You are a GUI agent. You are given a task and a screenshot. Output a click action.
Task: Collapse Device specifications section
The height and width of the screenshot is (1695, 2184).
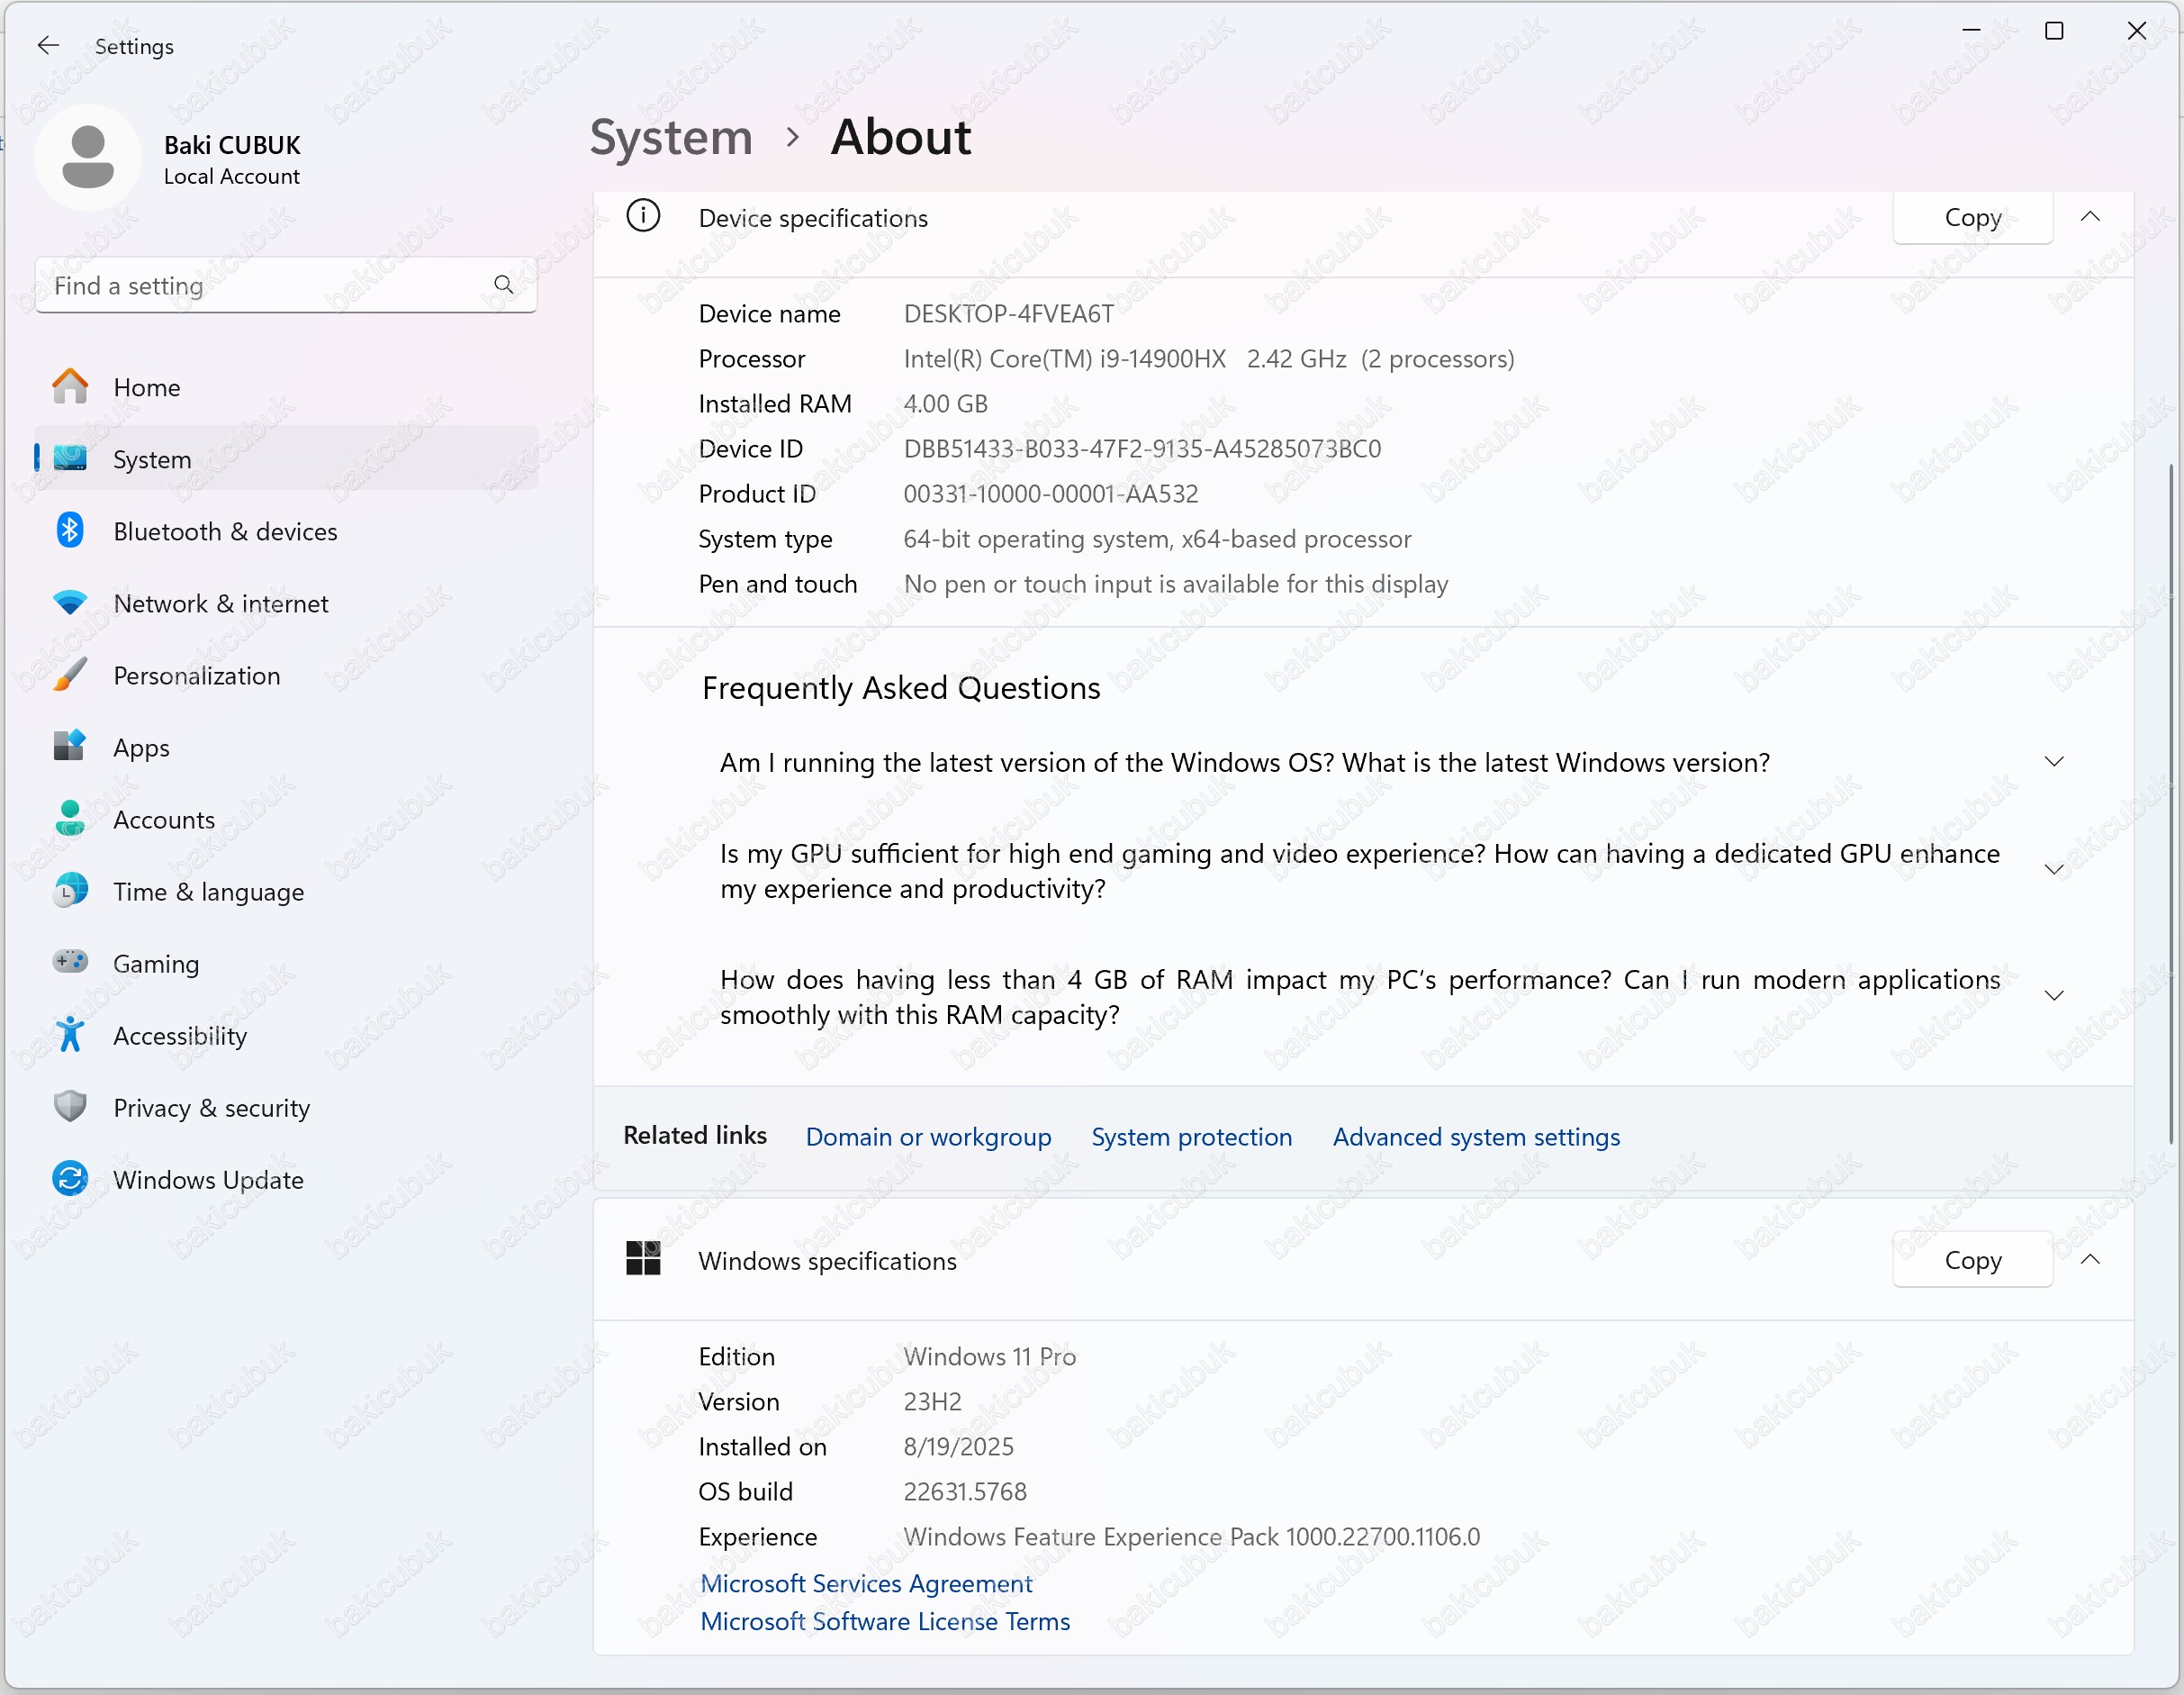click(x=2090, y=217)
